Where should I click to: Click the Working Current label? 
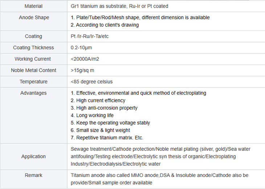pyautogui.click(x=33, y=59)
